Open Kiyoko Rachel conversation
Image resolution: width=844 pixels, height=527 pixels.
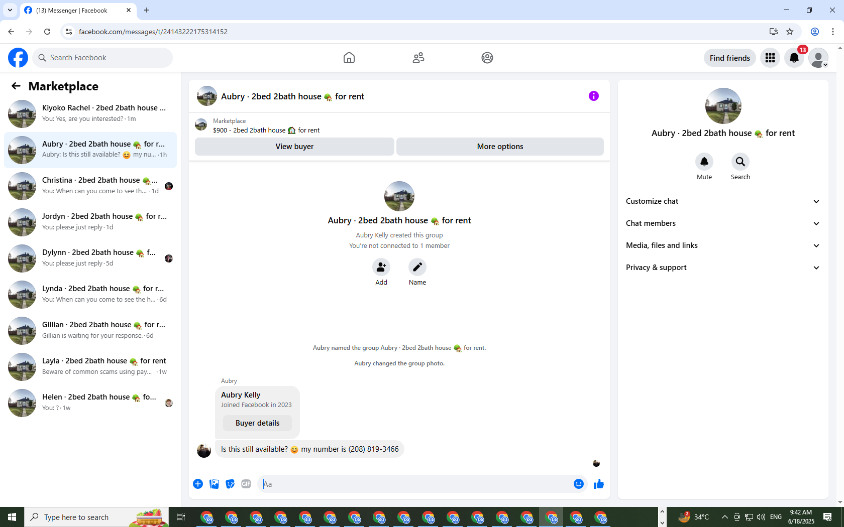pos(90,113)
